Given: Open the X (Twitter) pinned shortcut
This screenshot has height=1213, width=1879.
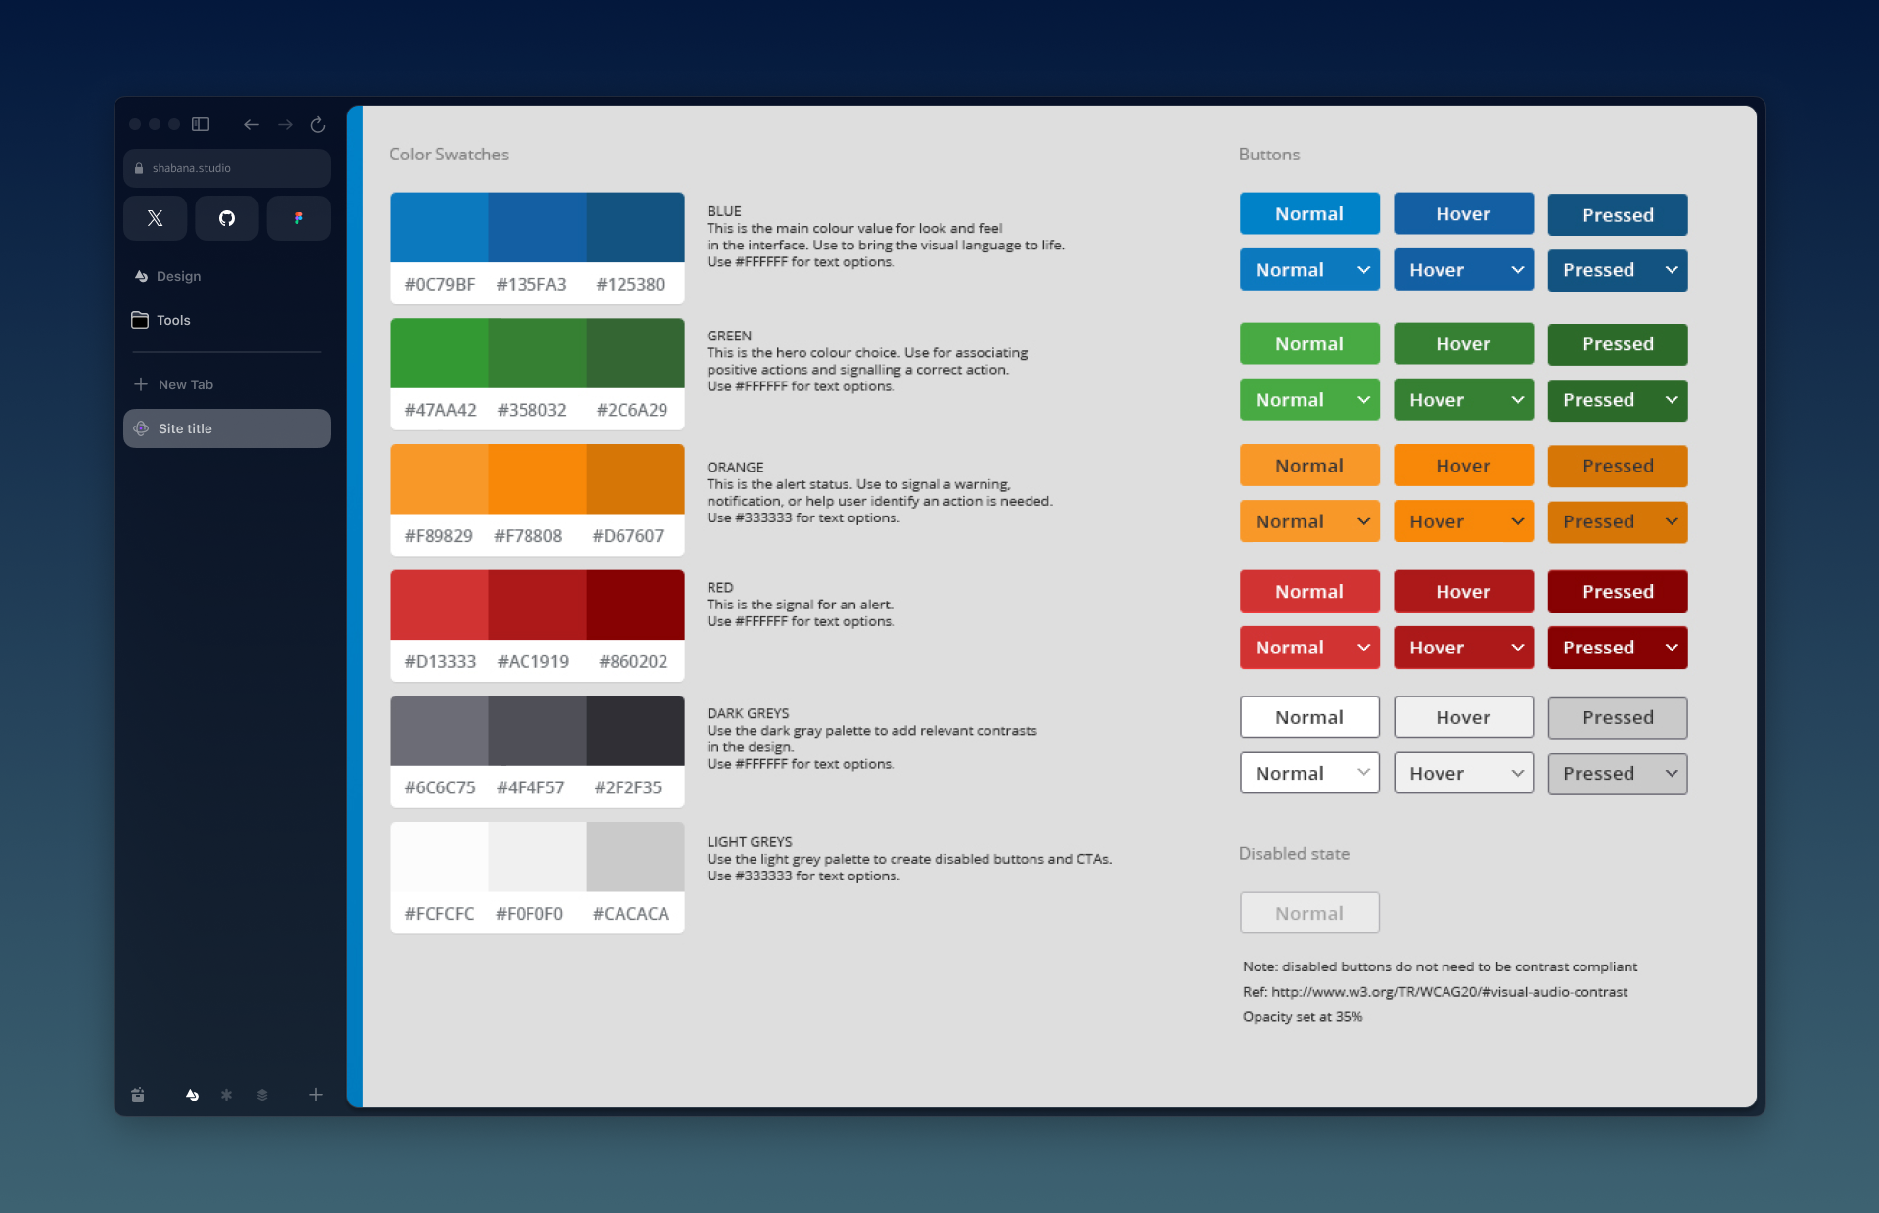Looking at the screenshot, I should (155, 218).
